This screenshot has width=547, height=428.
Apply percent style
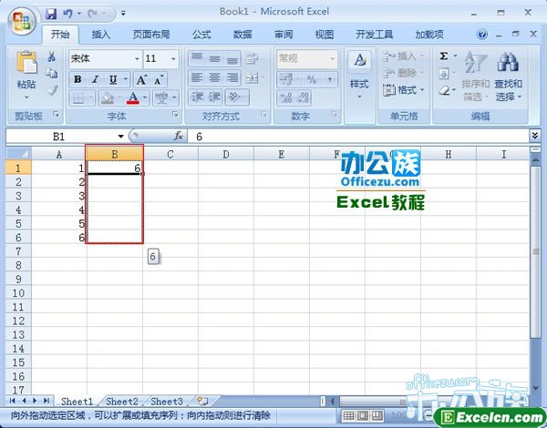click(x=312, y=80)
